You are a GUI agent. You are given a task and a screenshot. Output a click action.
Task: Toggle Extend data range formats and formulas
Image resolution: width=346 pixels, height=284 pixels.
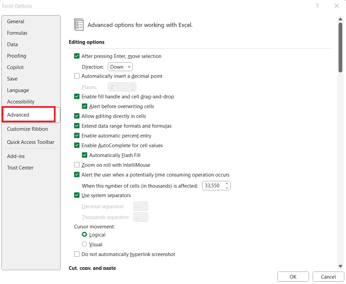(x=77, y=126)
